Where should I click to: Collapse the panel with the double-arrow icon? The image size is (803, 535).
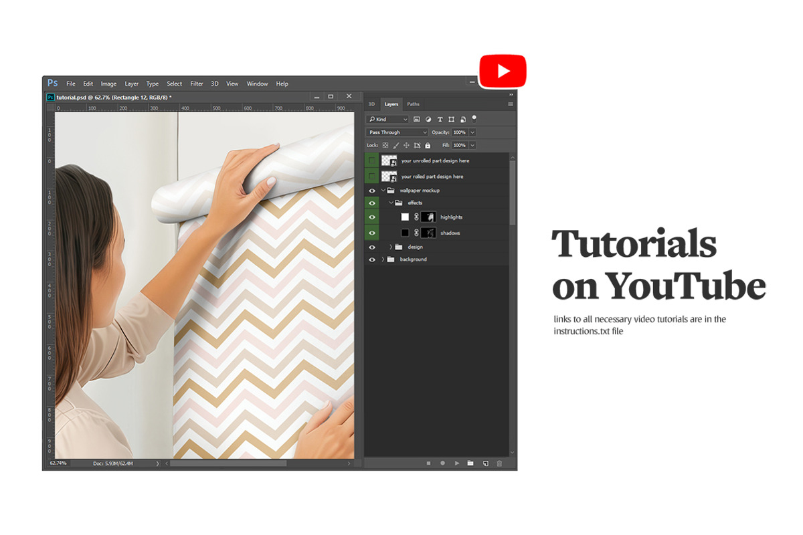(x=511, y=95)
